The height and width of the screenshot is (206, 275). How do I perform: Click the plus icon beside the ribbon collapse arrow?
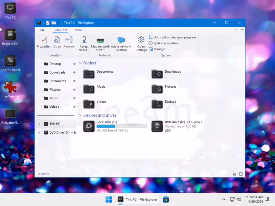[242, 30]
